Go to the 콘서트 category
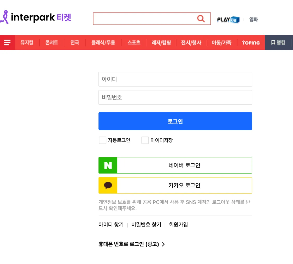The image size is (293, 264). tap(52, 42)
